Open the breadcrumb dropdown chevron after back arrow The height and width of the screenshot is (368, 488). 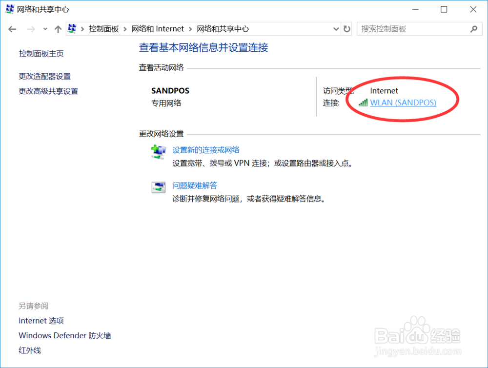[45, 29]
